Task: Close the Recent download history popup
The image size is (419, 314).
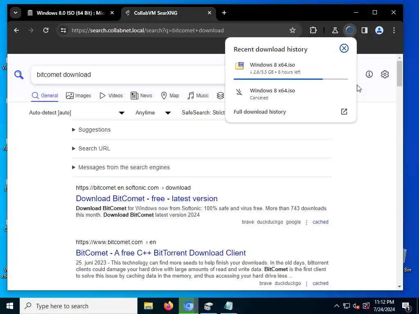Action: click(344, 48)
